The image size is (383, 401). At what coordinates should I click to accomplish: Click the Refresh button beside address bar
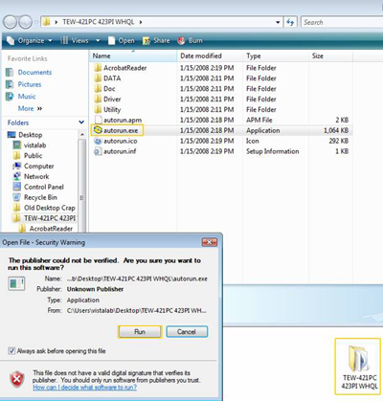(x=290, y=22)
